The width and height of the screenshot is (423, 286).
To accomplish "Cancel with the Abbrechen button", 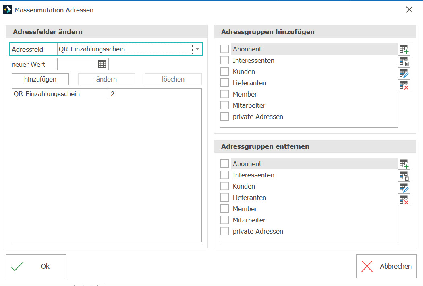I will pyautogui.click(x=386, y=266).
